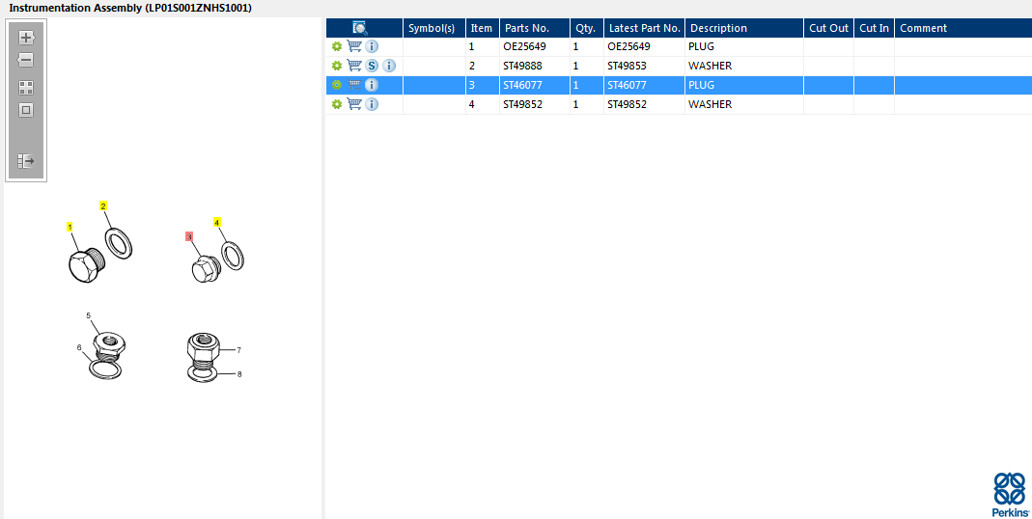Image resolution: width=1032 pixels, height=519 pixels.
Task: Click the search icon in table header
Action: pos(360,28)
